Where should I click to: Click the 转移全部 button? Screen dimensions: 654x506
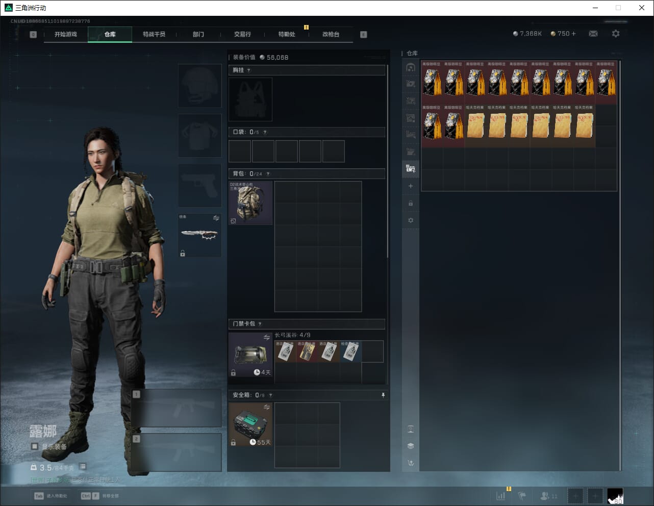click(x=100, y=496)
